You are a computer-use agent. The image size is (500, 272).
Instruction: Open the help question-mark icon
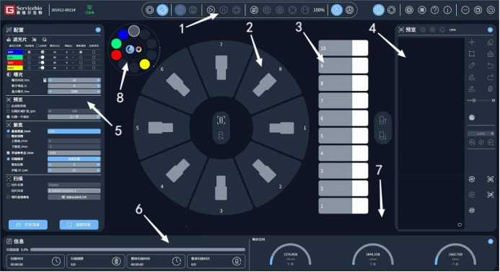pyautogui.click(x=434, y=10)
